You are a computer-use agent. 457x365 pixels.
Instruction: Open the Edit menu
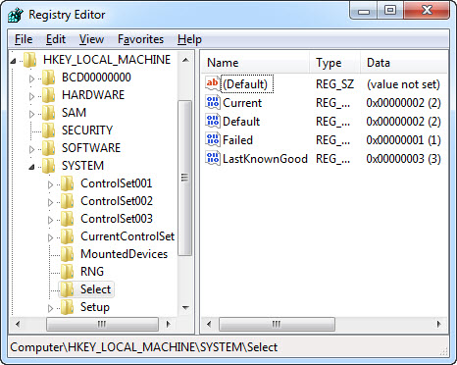tap(56, 39)
